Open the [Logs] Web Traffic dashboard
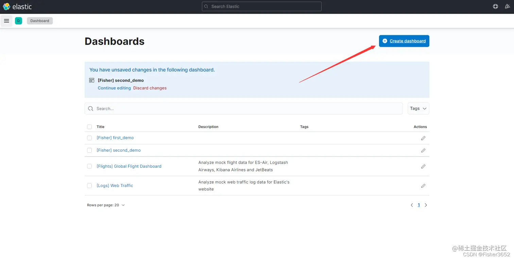The image size is (514, 259). 115,186
